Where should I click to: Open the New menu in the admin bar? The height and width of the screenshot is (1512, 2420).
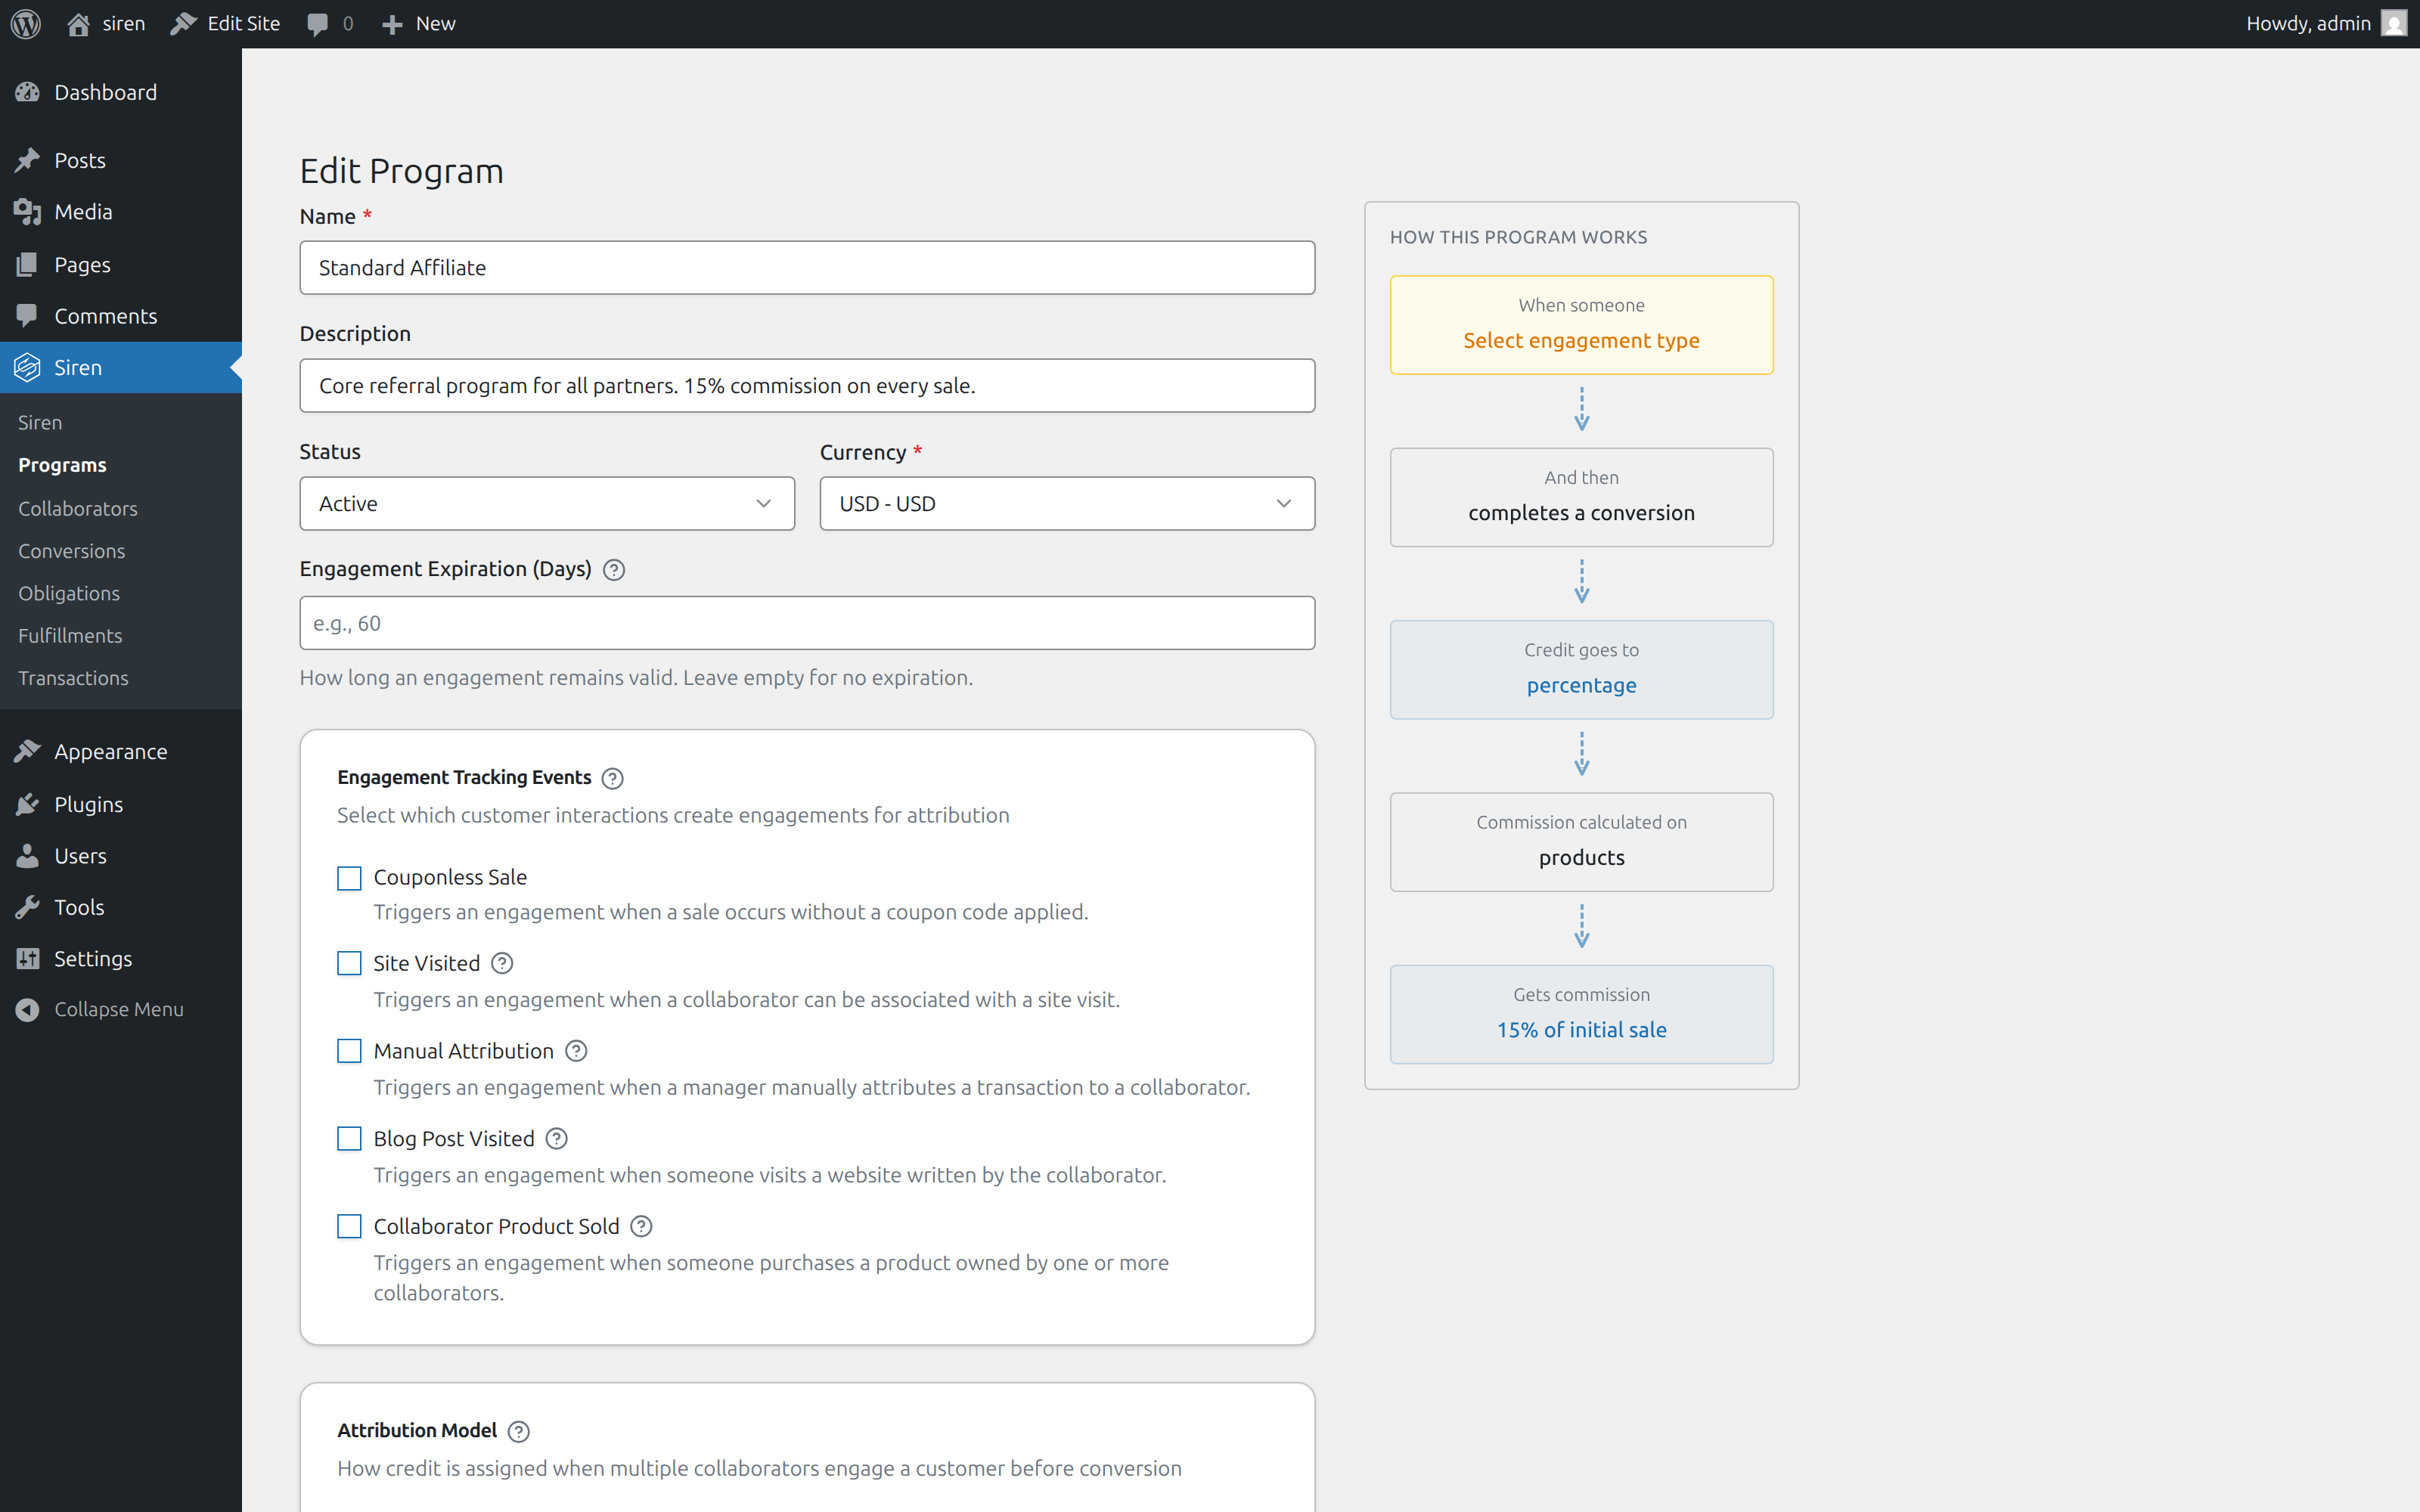tap(418, 23)
